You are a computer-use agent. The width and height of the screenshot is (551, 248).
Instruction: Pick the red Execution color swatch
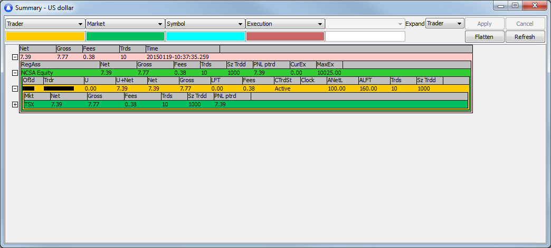(x=285, y=36)
